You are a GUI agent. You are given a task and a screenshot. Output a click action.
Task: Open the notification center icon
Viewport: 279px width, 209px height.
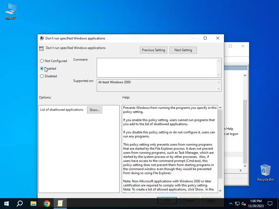pos(270,204)
